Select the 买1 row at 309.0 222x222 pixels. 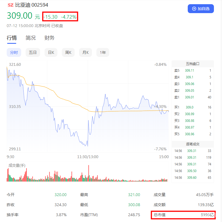click(x=192, y=107)
